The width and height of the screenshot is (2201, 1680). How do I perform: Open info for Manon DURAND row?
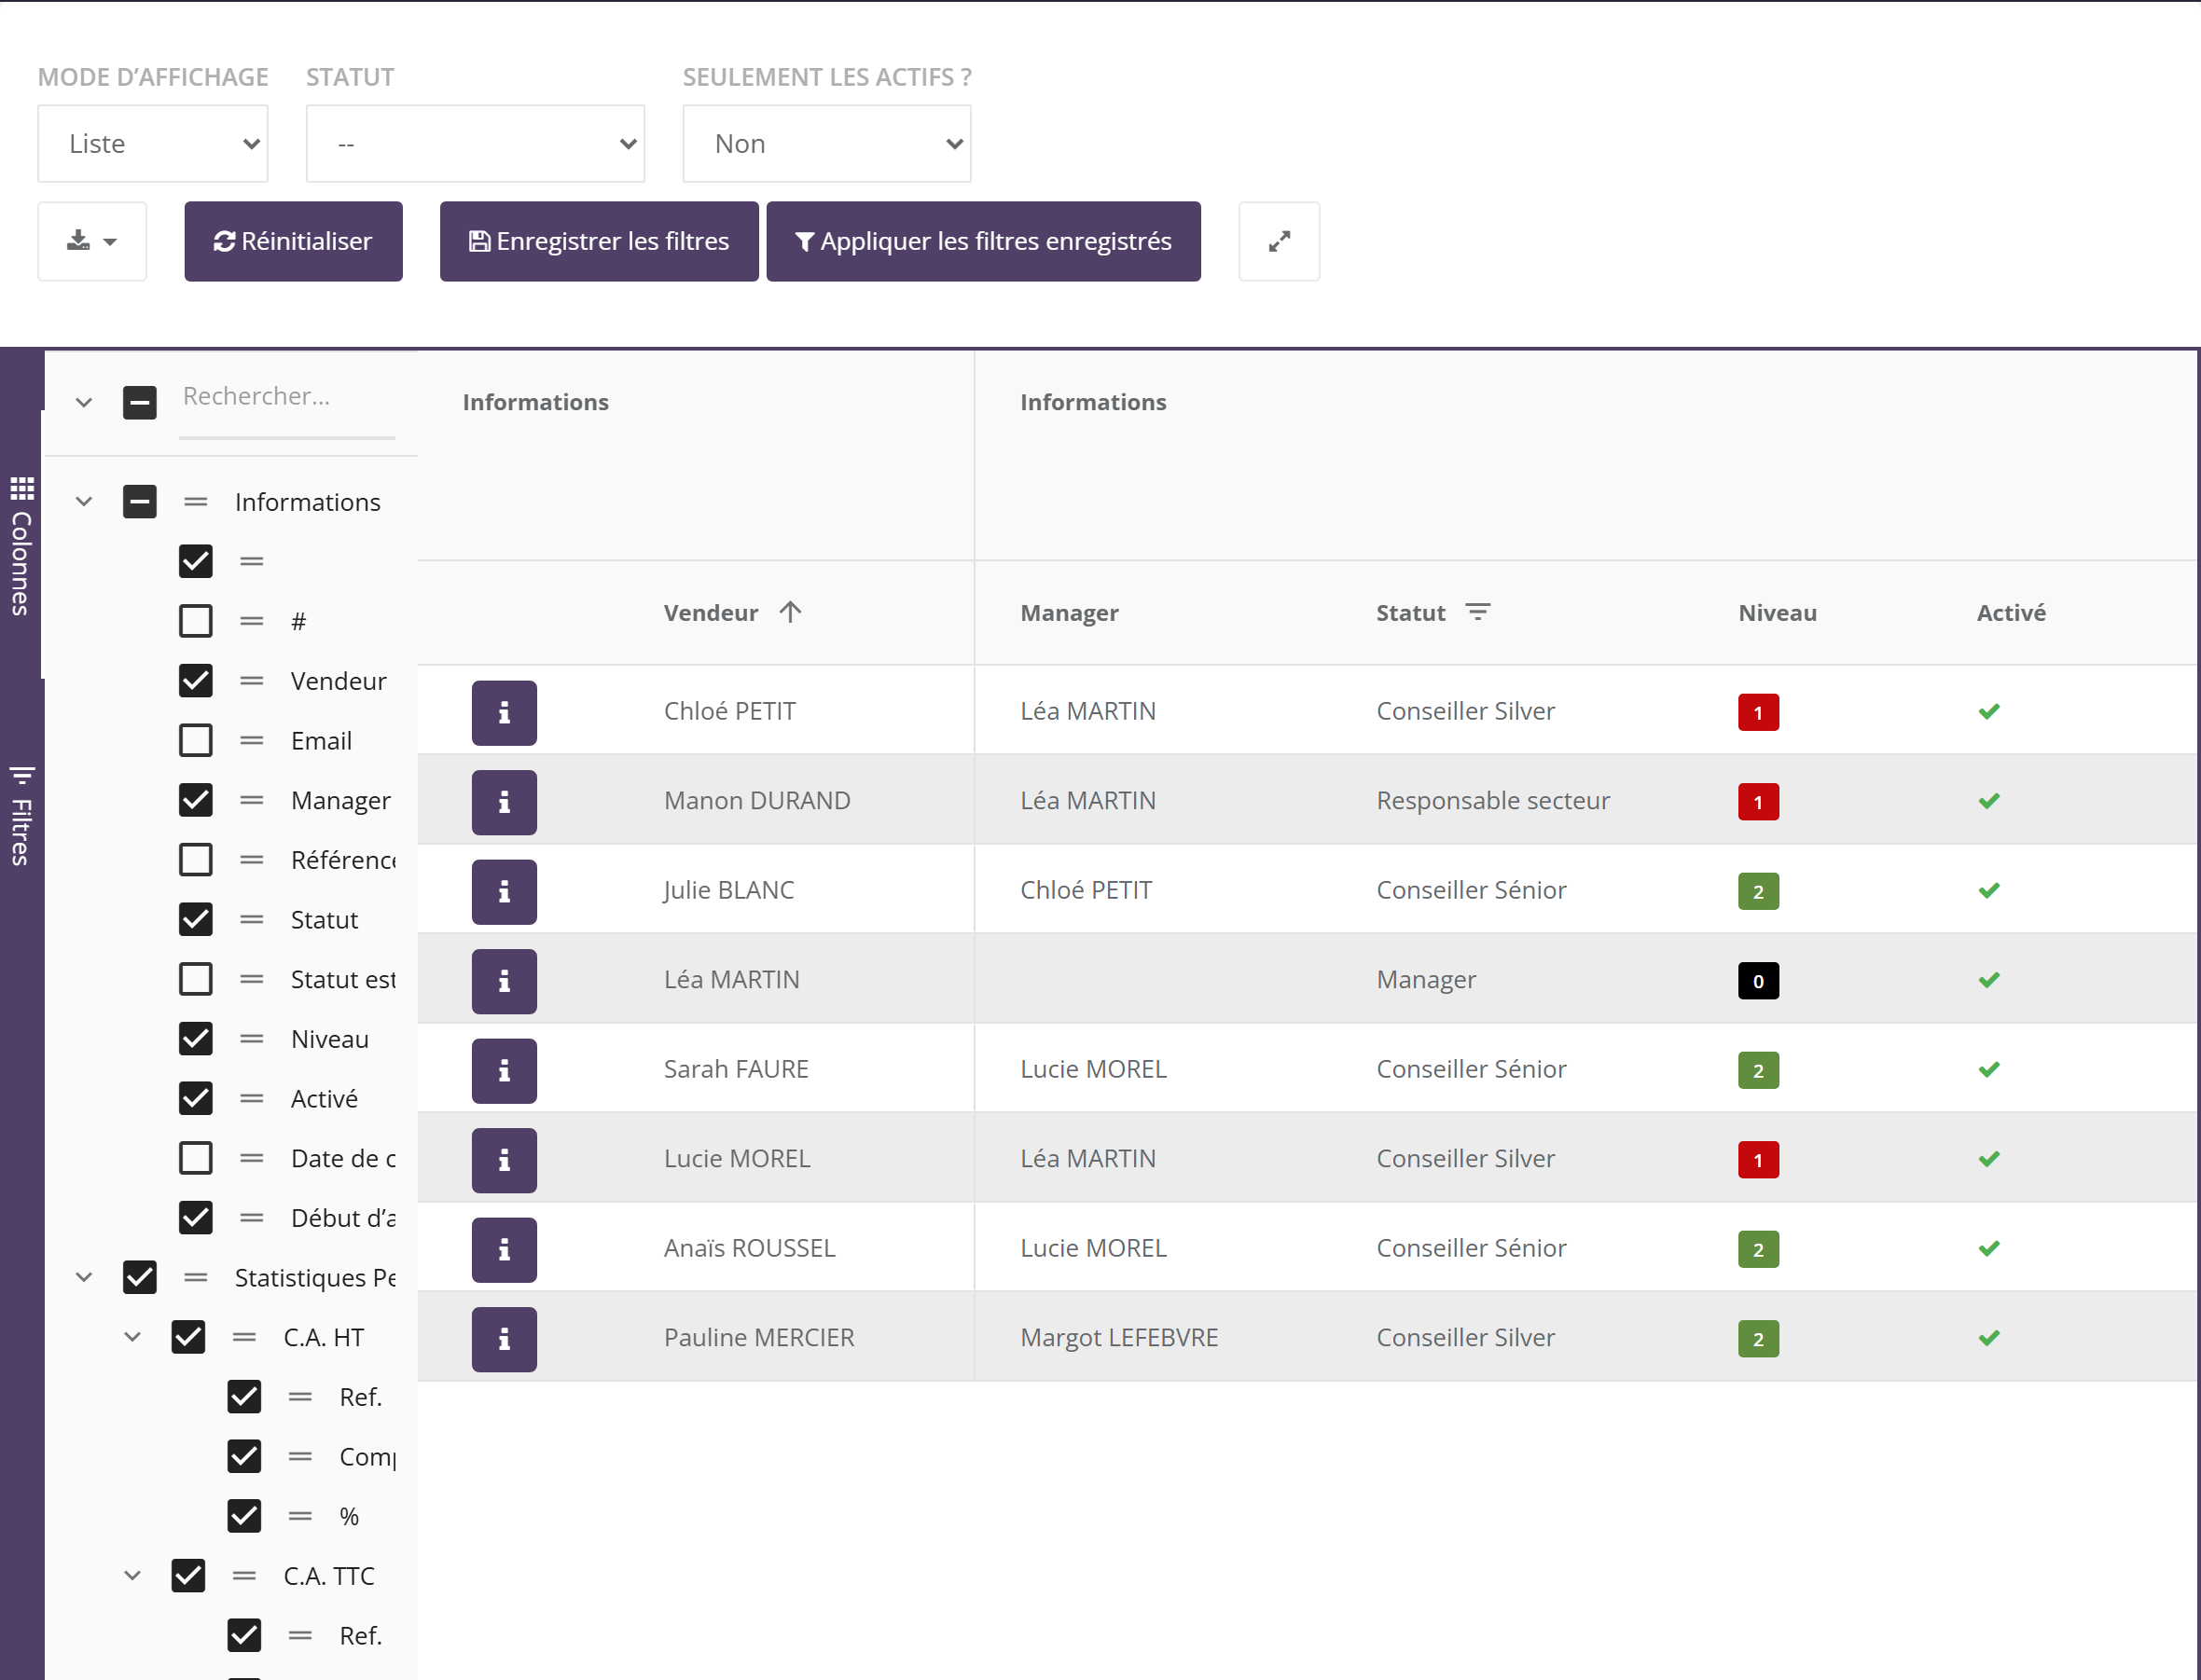[x=505, y=802]
